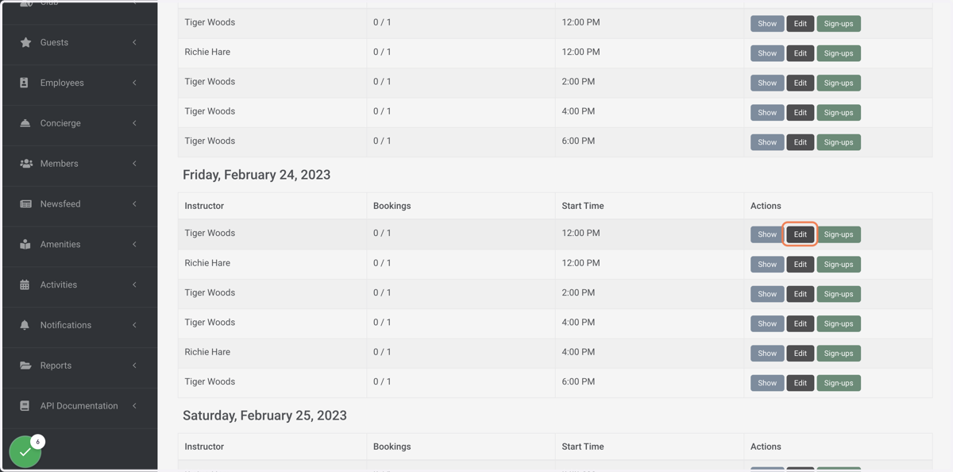Open Sign-ups for Friday's Tiger Woods 6:00 PM
This screenshot has height=472, width=953.
click(x=839, y=383)
